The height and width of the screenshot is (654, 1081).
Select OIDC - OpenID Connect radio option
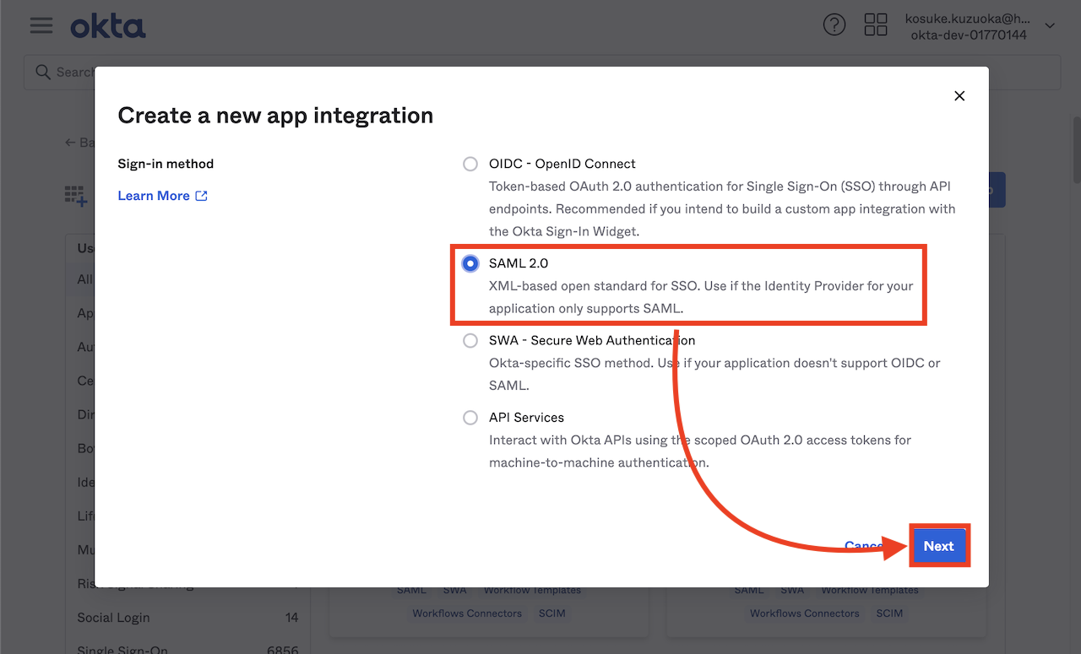470,164
